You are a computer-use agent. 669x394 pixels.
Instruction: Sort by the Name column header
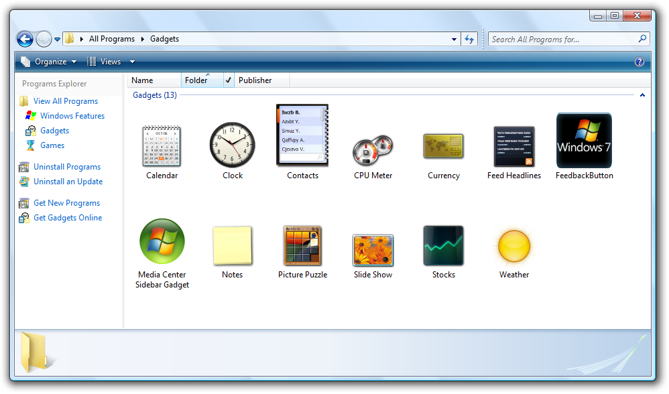tap(154, 80)
